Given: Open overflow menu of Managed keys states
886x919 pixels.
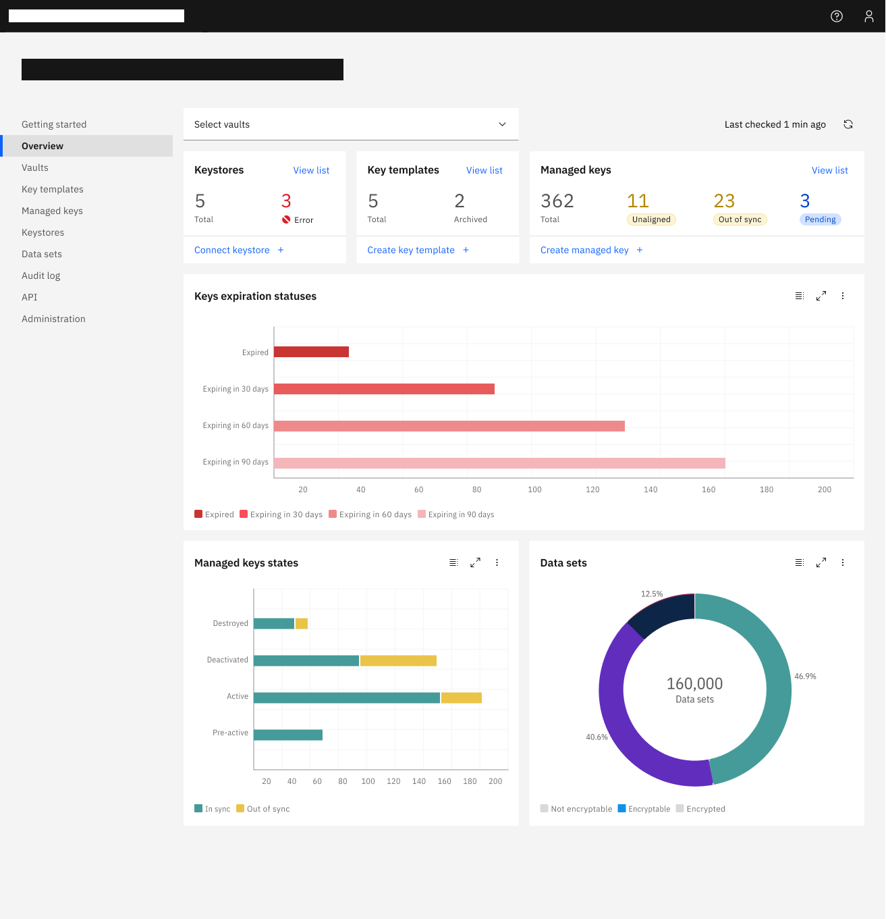Looking at the screenshot, I should click(497, 562).
